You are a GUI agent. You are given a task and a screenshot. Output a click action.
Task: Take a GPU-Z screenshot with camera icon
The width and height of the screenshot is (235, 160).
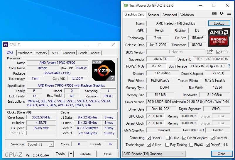point(214,13)
